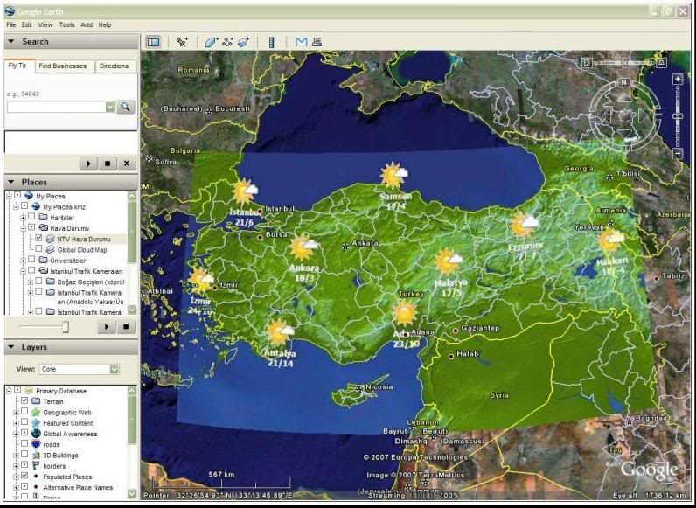Click the Add Polygon toolbar icon
The image size is (696, 508).
pos(211,41)
